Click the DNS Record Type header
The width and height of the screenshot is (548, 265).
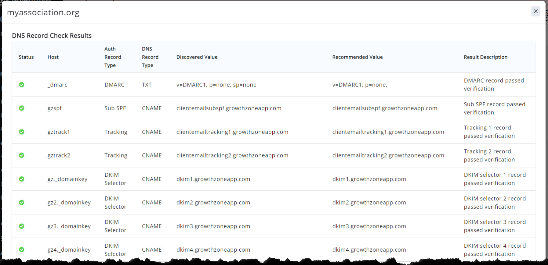150,57
